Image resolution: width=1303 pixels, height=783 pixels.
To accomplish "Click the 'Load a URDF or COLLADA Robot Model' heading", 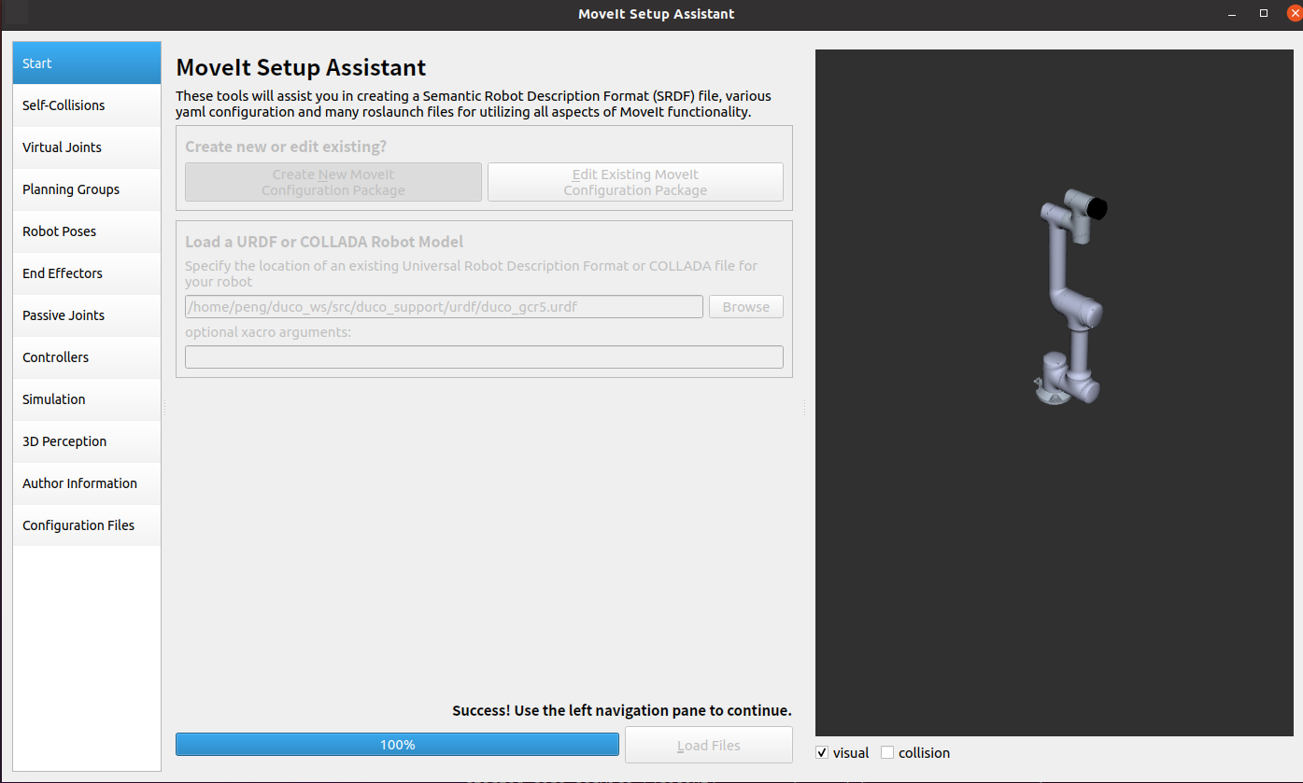I will 324,242.
